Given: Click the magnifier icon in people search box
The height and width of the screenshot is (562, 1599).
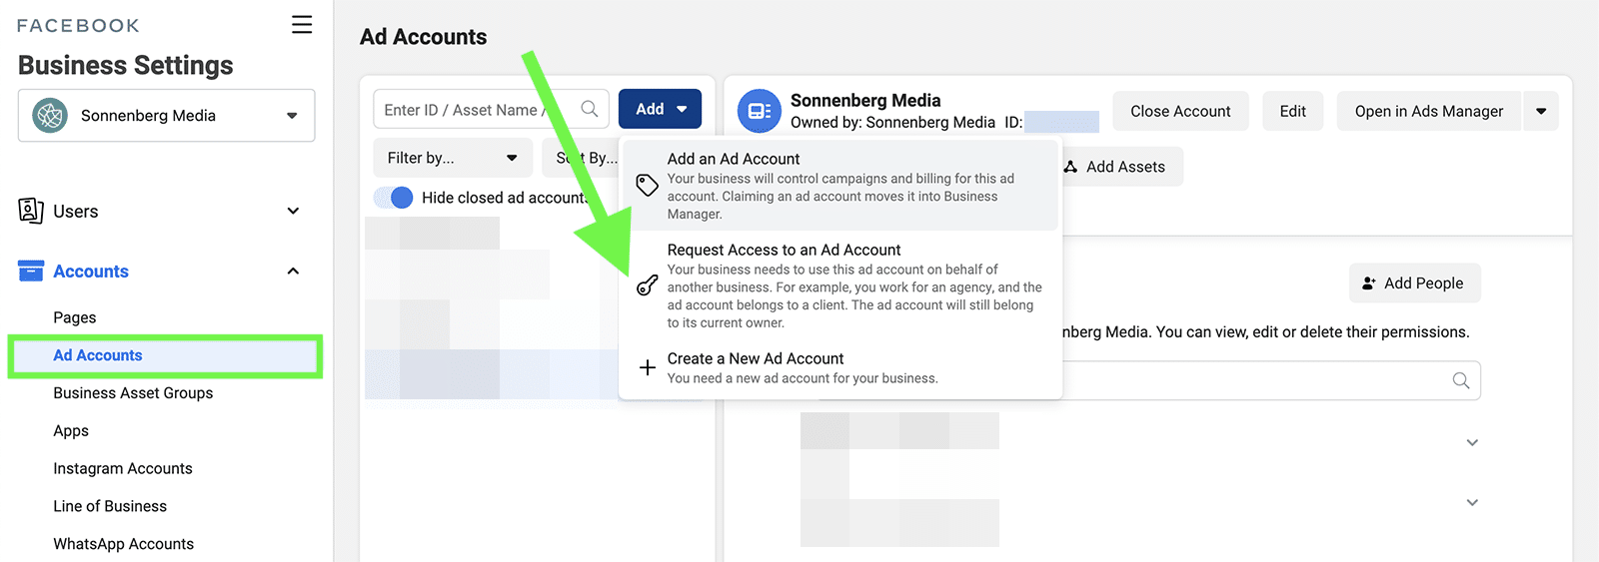Looking at the screenshot, I should 1461,380.
